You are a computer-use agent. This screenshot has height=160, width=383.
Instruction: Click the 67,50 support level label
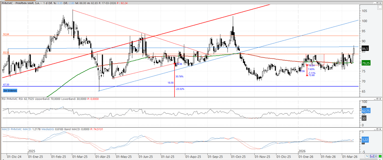(x=6, y=85)
